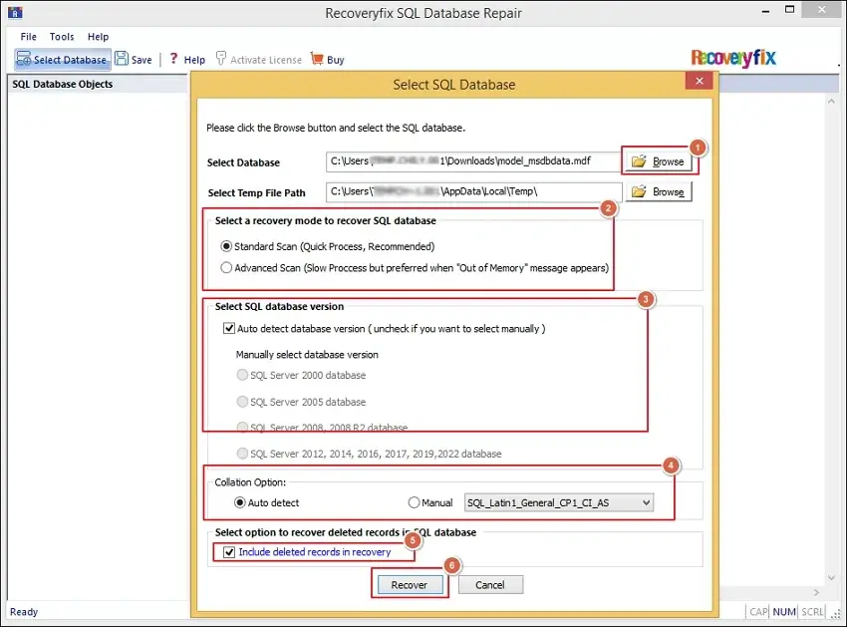
Task: Click the Select Database toolbar icon
Action: (23, 59)
